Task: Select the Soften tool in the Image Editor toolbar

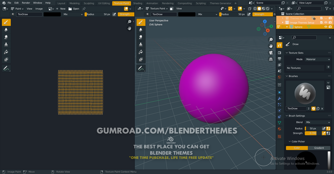Action: point(6,30)
